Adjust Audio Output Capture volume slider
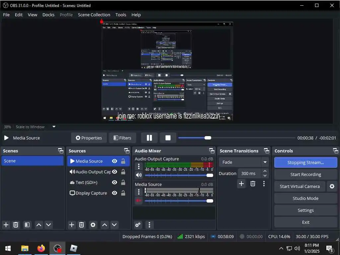This screenshot has height=255, width=340. [x=179, y=175]
